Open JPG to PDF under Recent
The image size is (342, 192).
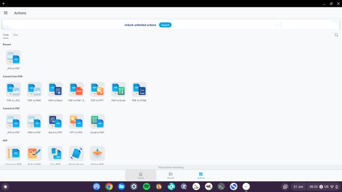[x=13, y=60]
